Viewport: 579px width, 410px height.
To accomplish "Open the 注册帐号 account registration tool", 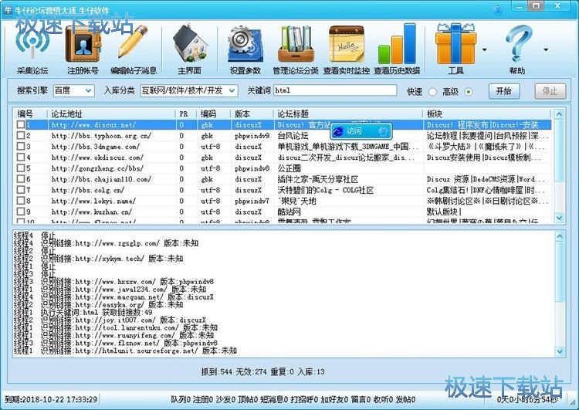I will click(83, 49).
